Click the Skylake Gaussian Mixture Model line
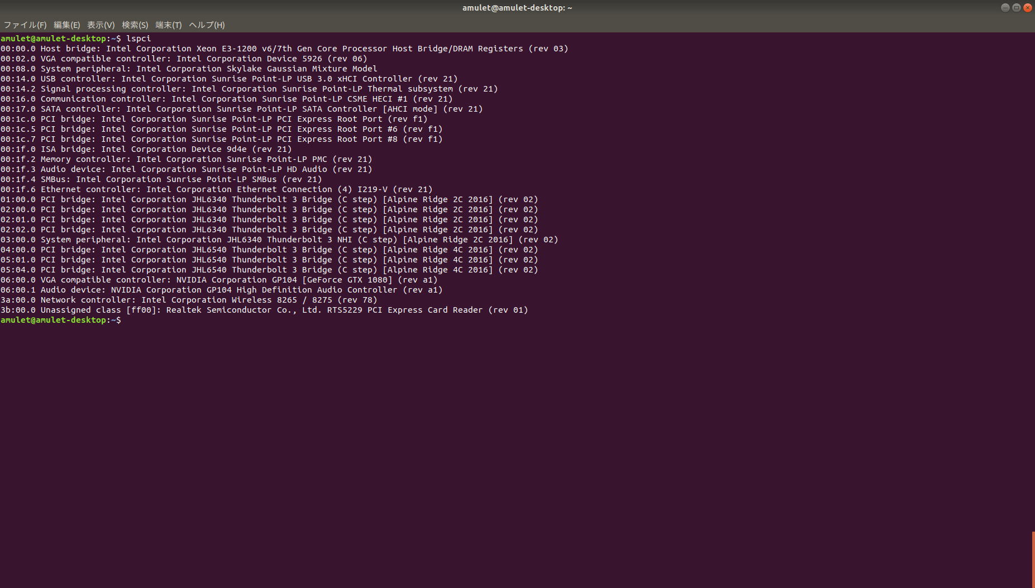Image resolution: width=1035 pixels, height=588 pixels. [x=189, y=69]
